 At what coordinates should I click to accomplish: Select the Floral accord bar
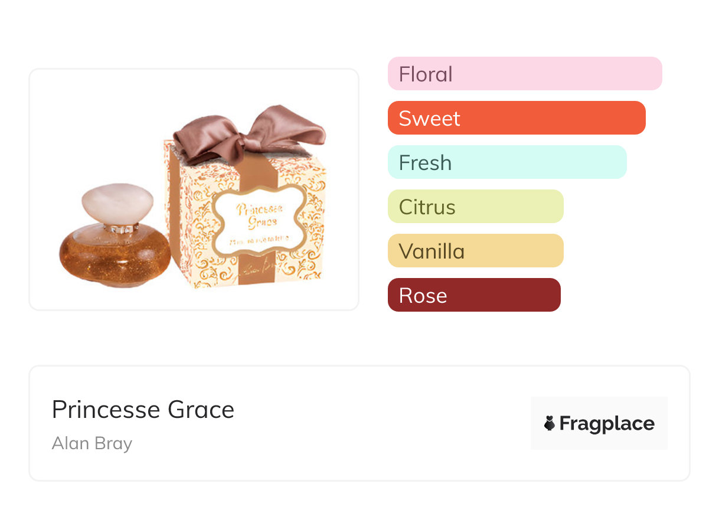(524, 74)
